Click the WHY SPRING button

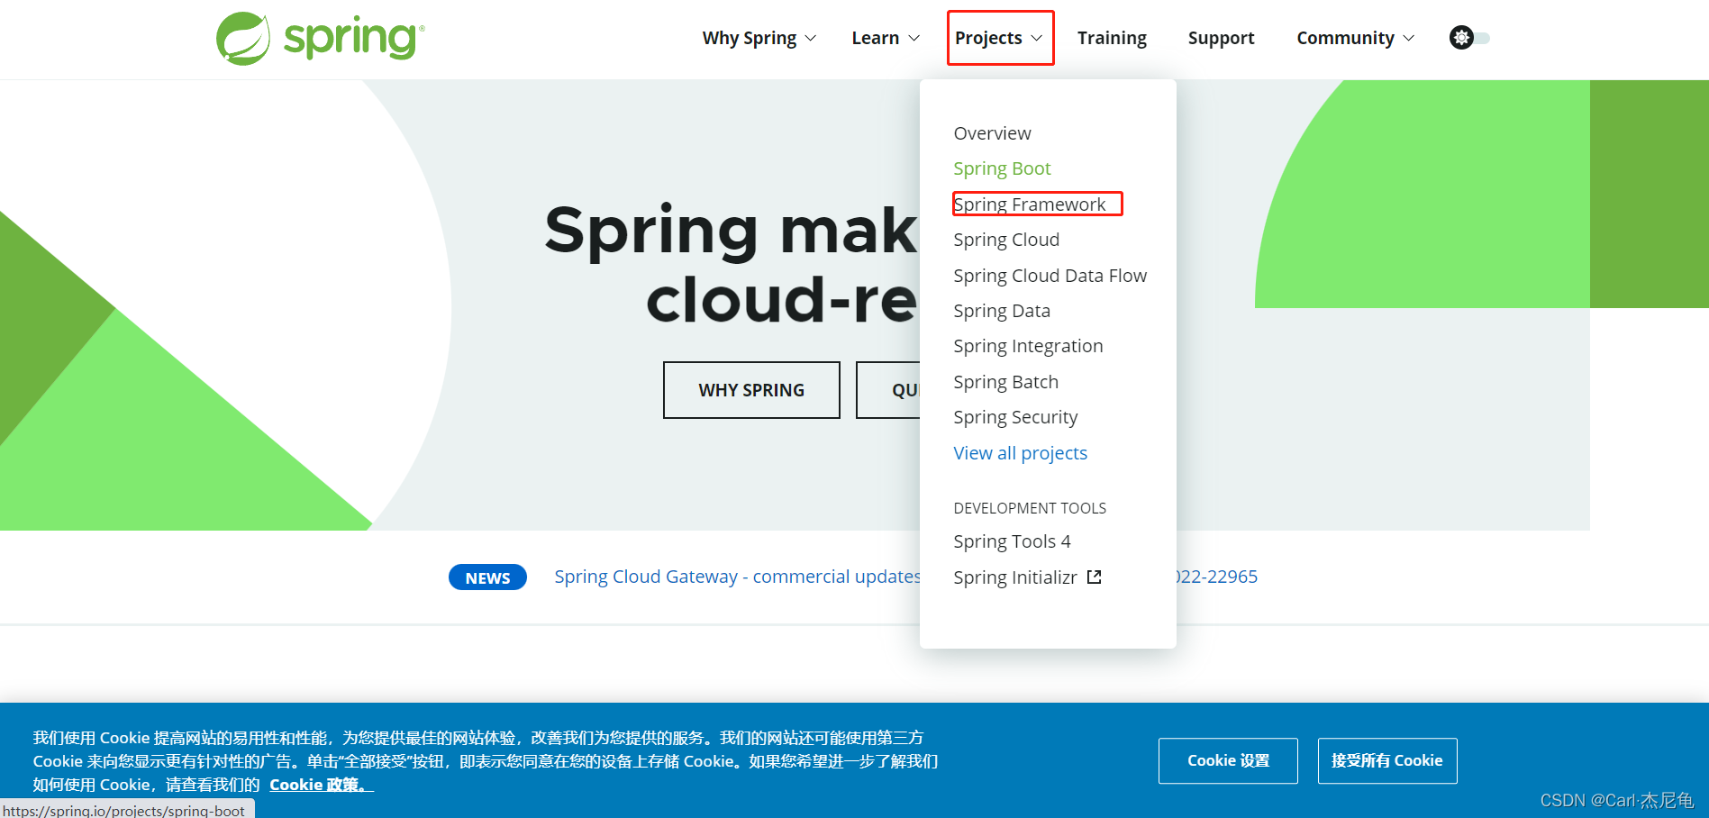pos(751,390)
